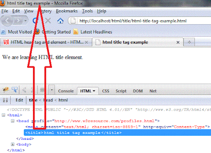The image size is (211, 153).
Task: Switch to the Firebug CSS panel
Action: (105, 91)
